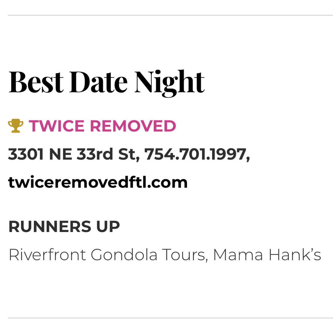Open the TWICE REMOVED winner link
The image size is (333, 333).
tap(102, 126)
